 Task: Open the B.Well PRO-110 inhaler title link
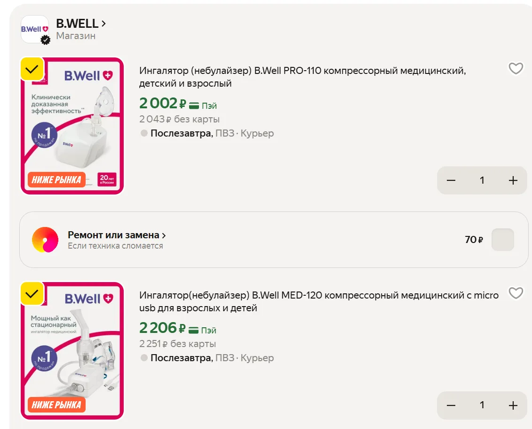coord(302,77)
